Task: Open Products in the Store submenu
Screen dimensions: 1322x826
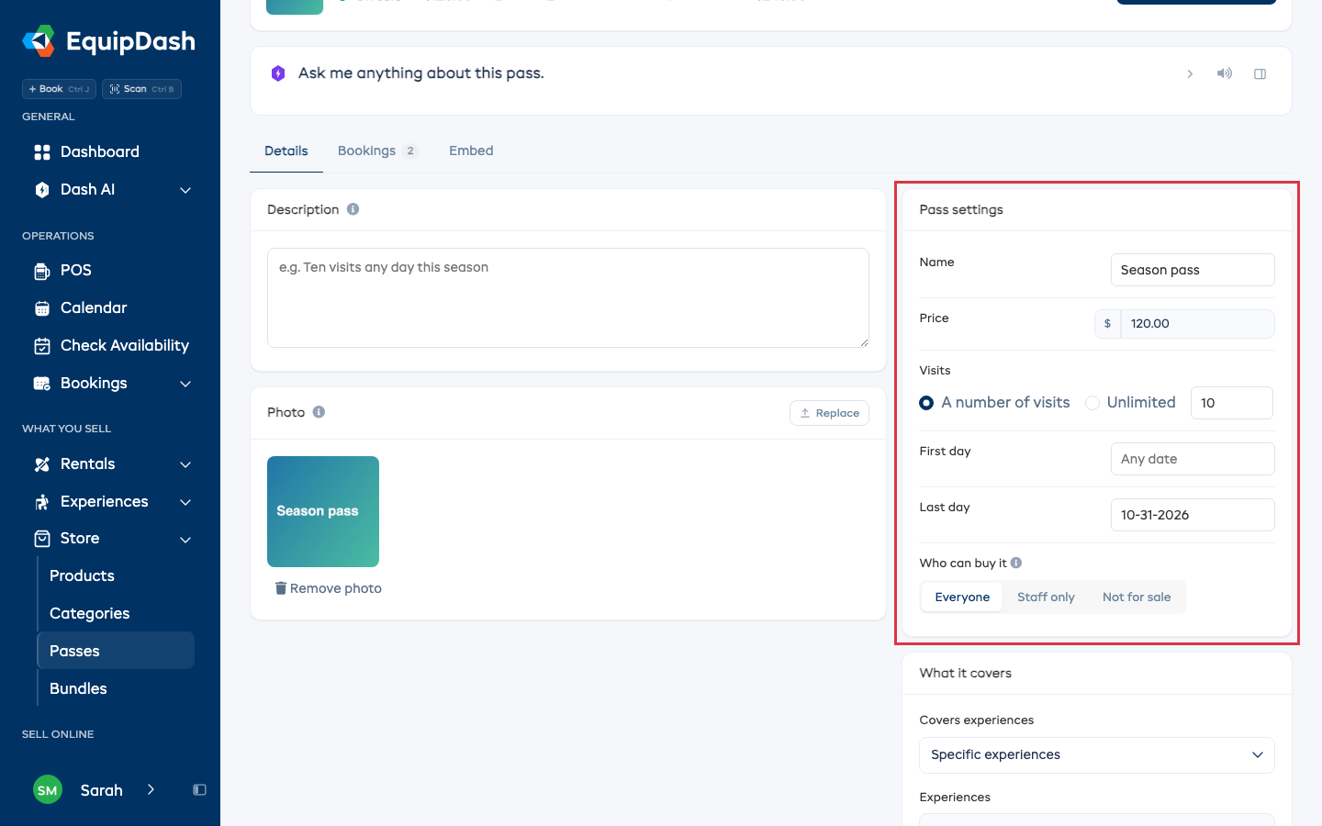Action: click(116, 576)
